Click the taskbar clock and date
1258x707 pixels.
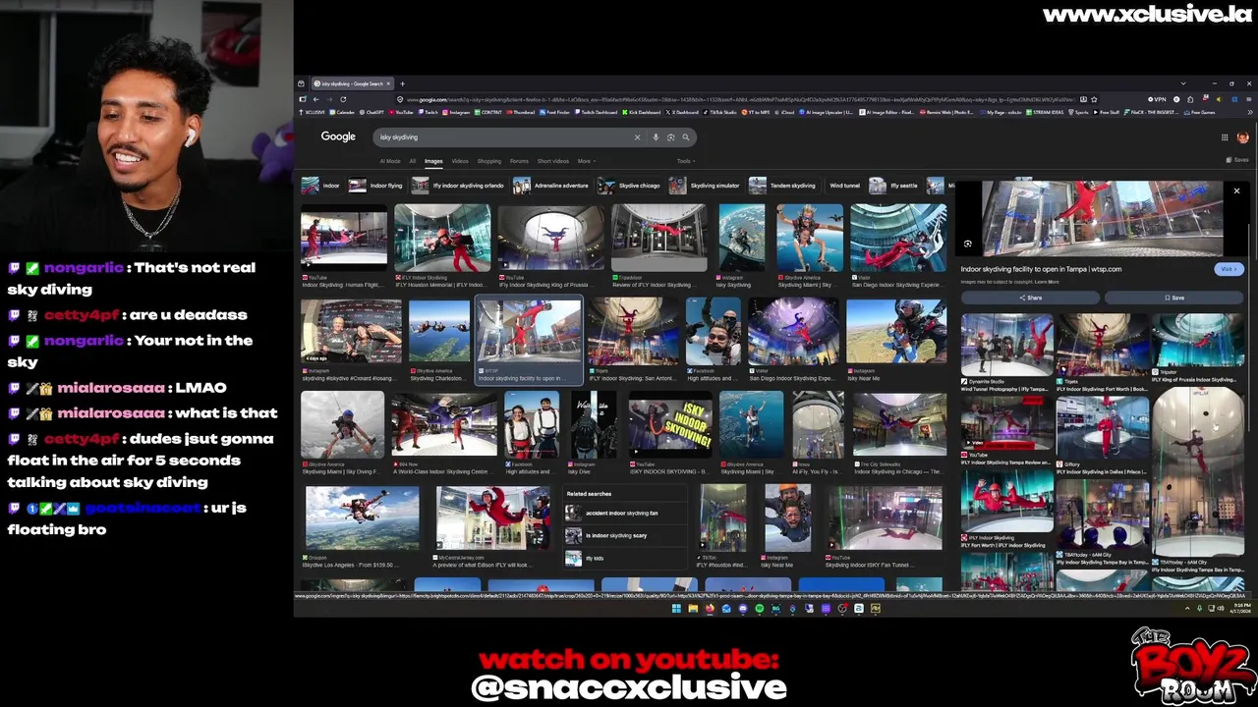[x=1239, y=608]
